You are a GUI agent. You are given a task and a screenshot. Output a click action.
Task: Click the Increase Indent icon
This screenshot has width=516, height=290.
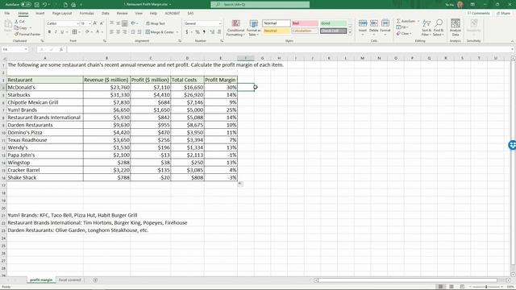(x=139, y=32)
